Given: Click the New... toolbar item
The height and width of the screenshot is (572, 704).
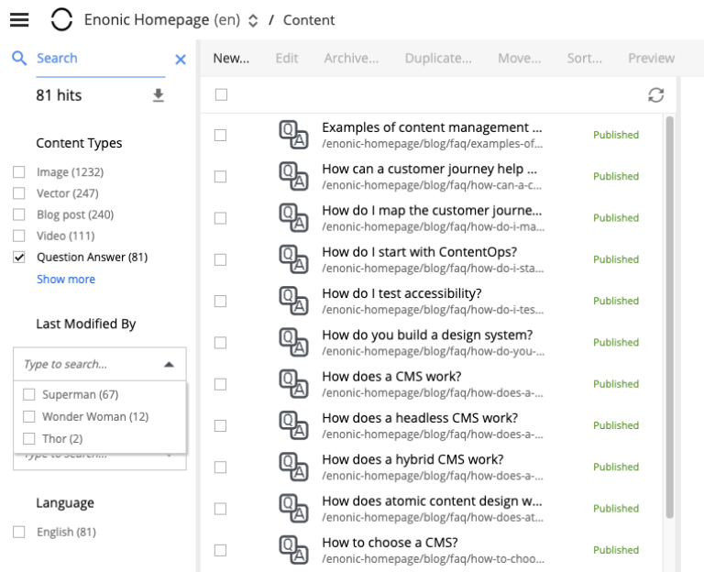Looking at the screenshot, I should [x=231, y=59].
